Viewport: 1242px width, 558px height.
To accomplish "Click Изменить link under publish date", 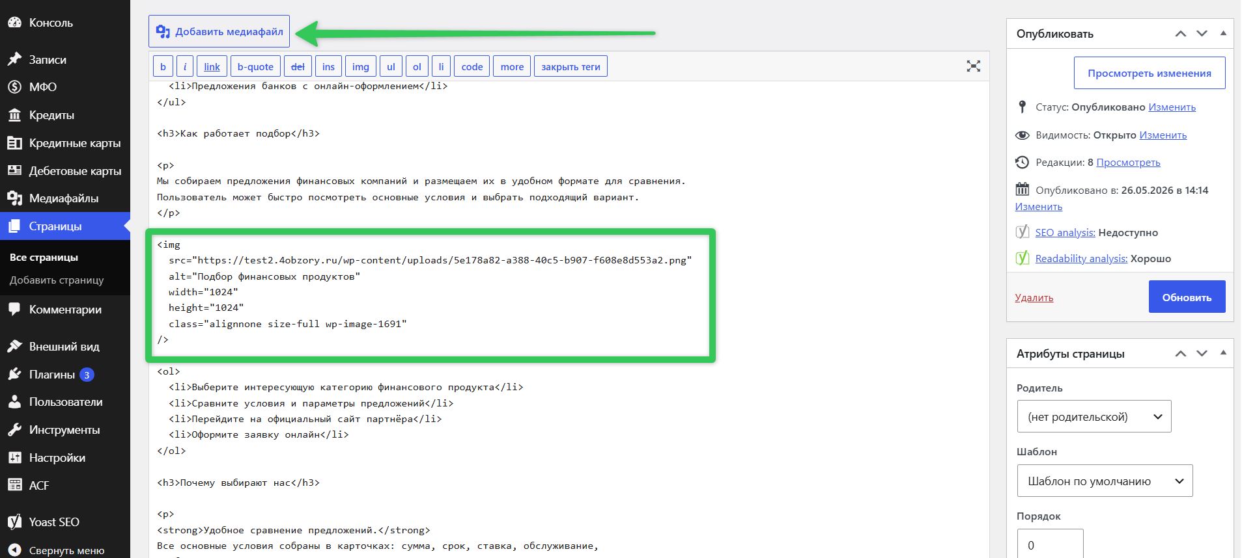I will pos(1038,207).
